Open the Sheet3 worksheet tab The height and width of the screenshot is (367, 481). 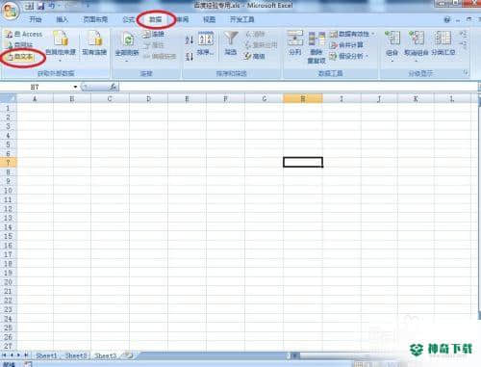coord(105,355)
